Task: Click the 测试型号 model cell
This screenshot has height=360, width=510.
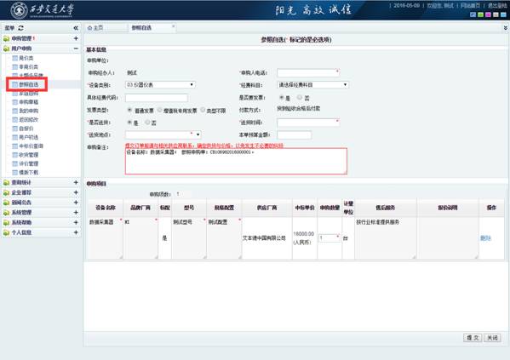Action: (x=189, y=238)
